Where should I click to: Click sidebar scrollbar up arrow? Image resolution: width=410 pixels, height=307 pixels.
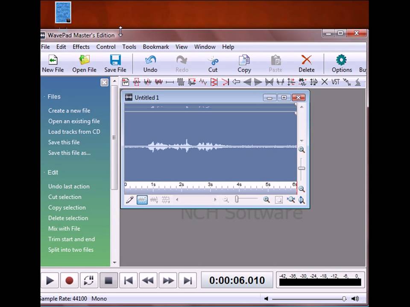coord(114,81)
